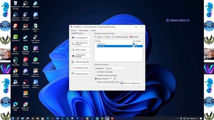The height and width of the screenshot is (120, 214).
Task: Open Google Chrome desktop icon
Action: pyautogui.click(x=15, y=73)
